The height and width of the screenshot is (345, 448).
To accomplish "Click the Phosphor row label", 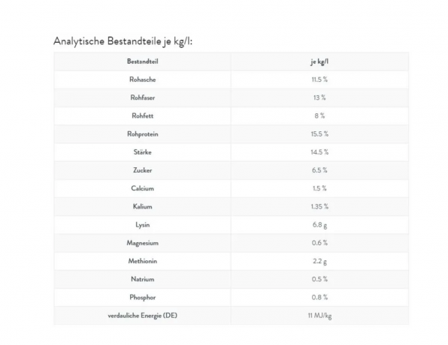I will pos(143,298).
